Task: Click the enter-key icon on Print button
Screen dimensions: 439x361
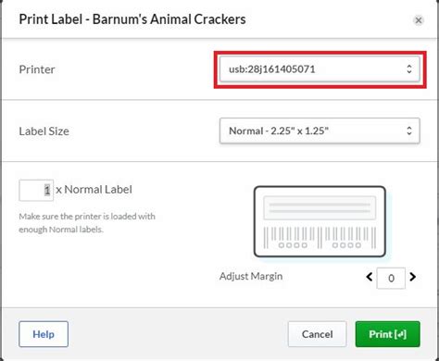Action: pos(400,334)
